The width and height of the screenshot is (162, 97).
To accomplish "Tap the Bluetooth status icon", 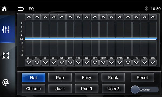I will [x=147, y=9].
